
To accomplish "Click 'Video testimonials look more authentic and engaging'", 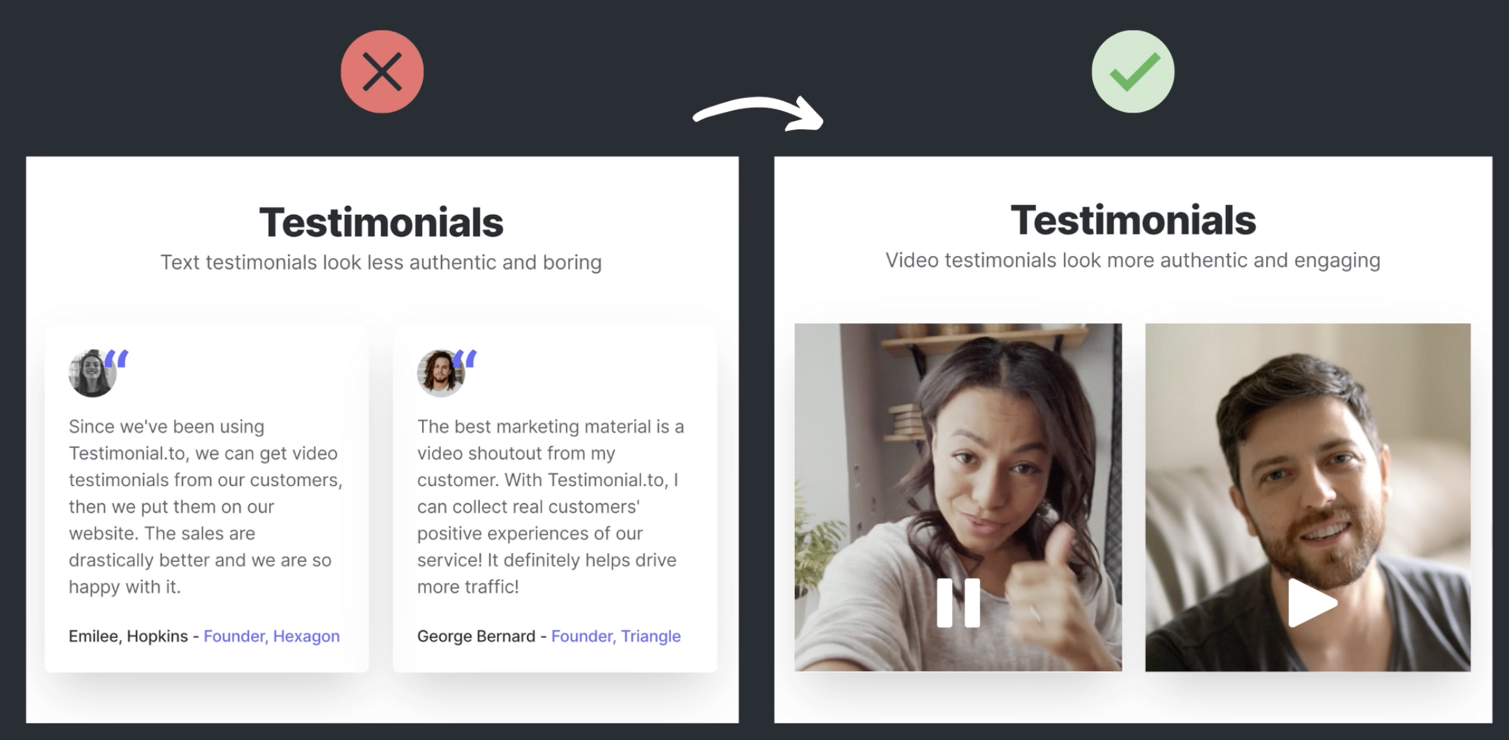I will [1133, 260].
